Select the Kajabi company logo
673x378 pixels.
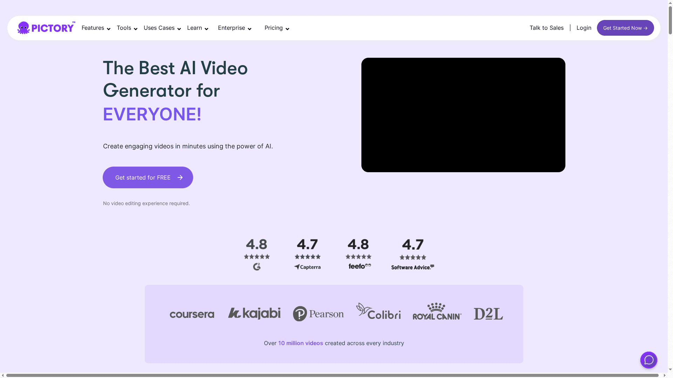[x=254, y=313]
